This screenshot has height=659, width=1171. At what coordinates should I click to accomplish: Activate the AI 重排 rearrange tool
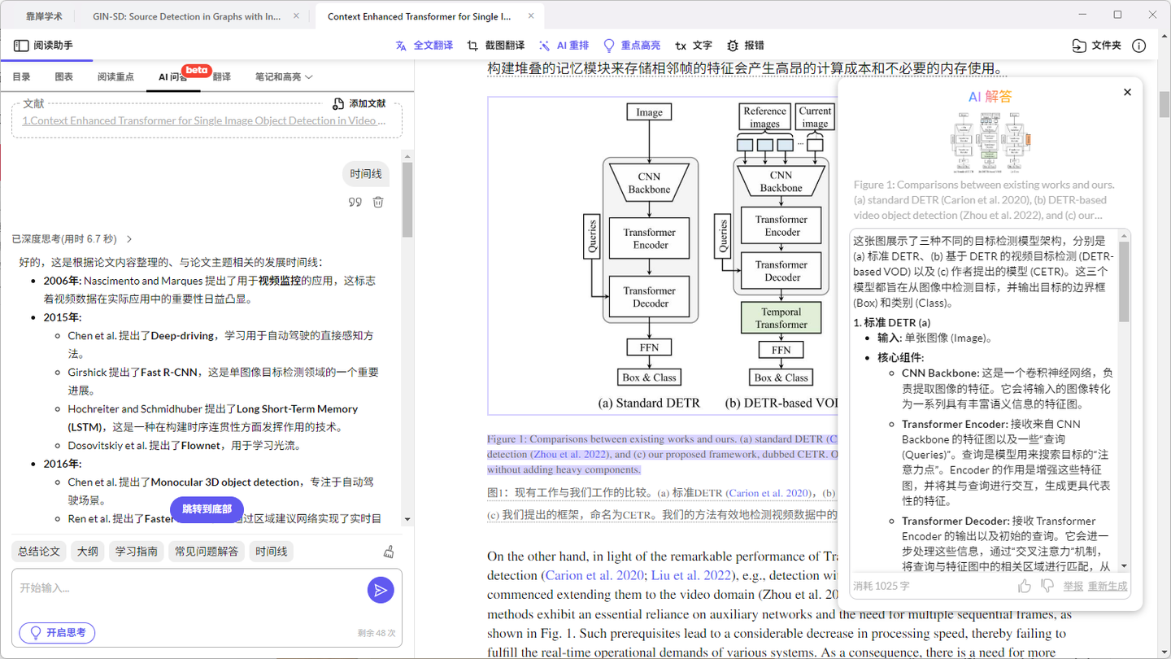tap(564, 45)
